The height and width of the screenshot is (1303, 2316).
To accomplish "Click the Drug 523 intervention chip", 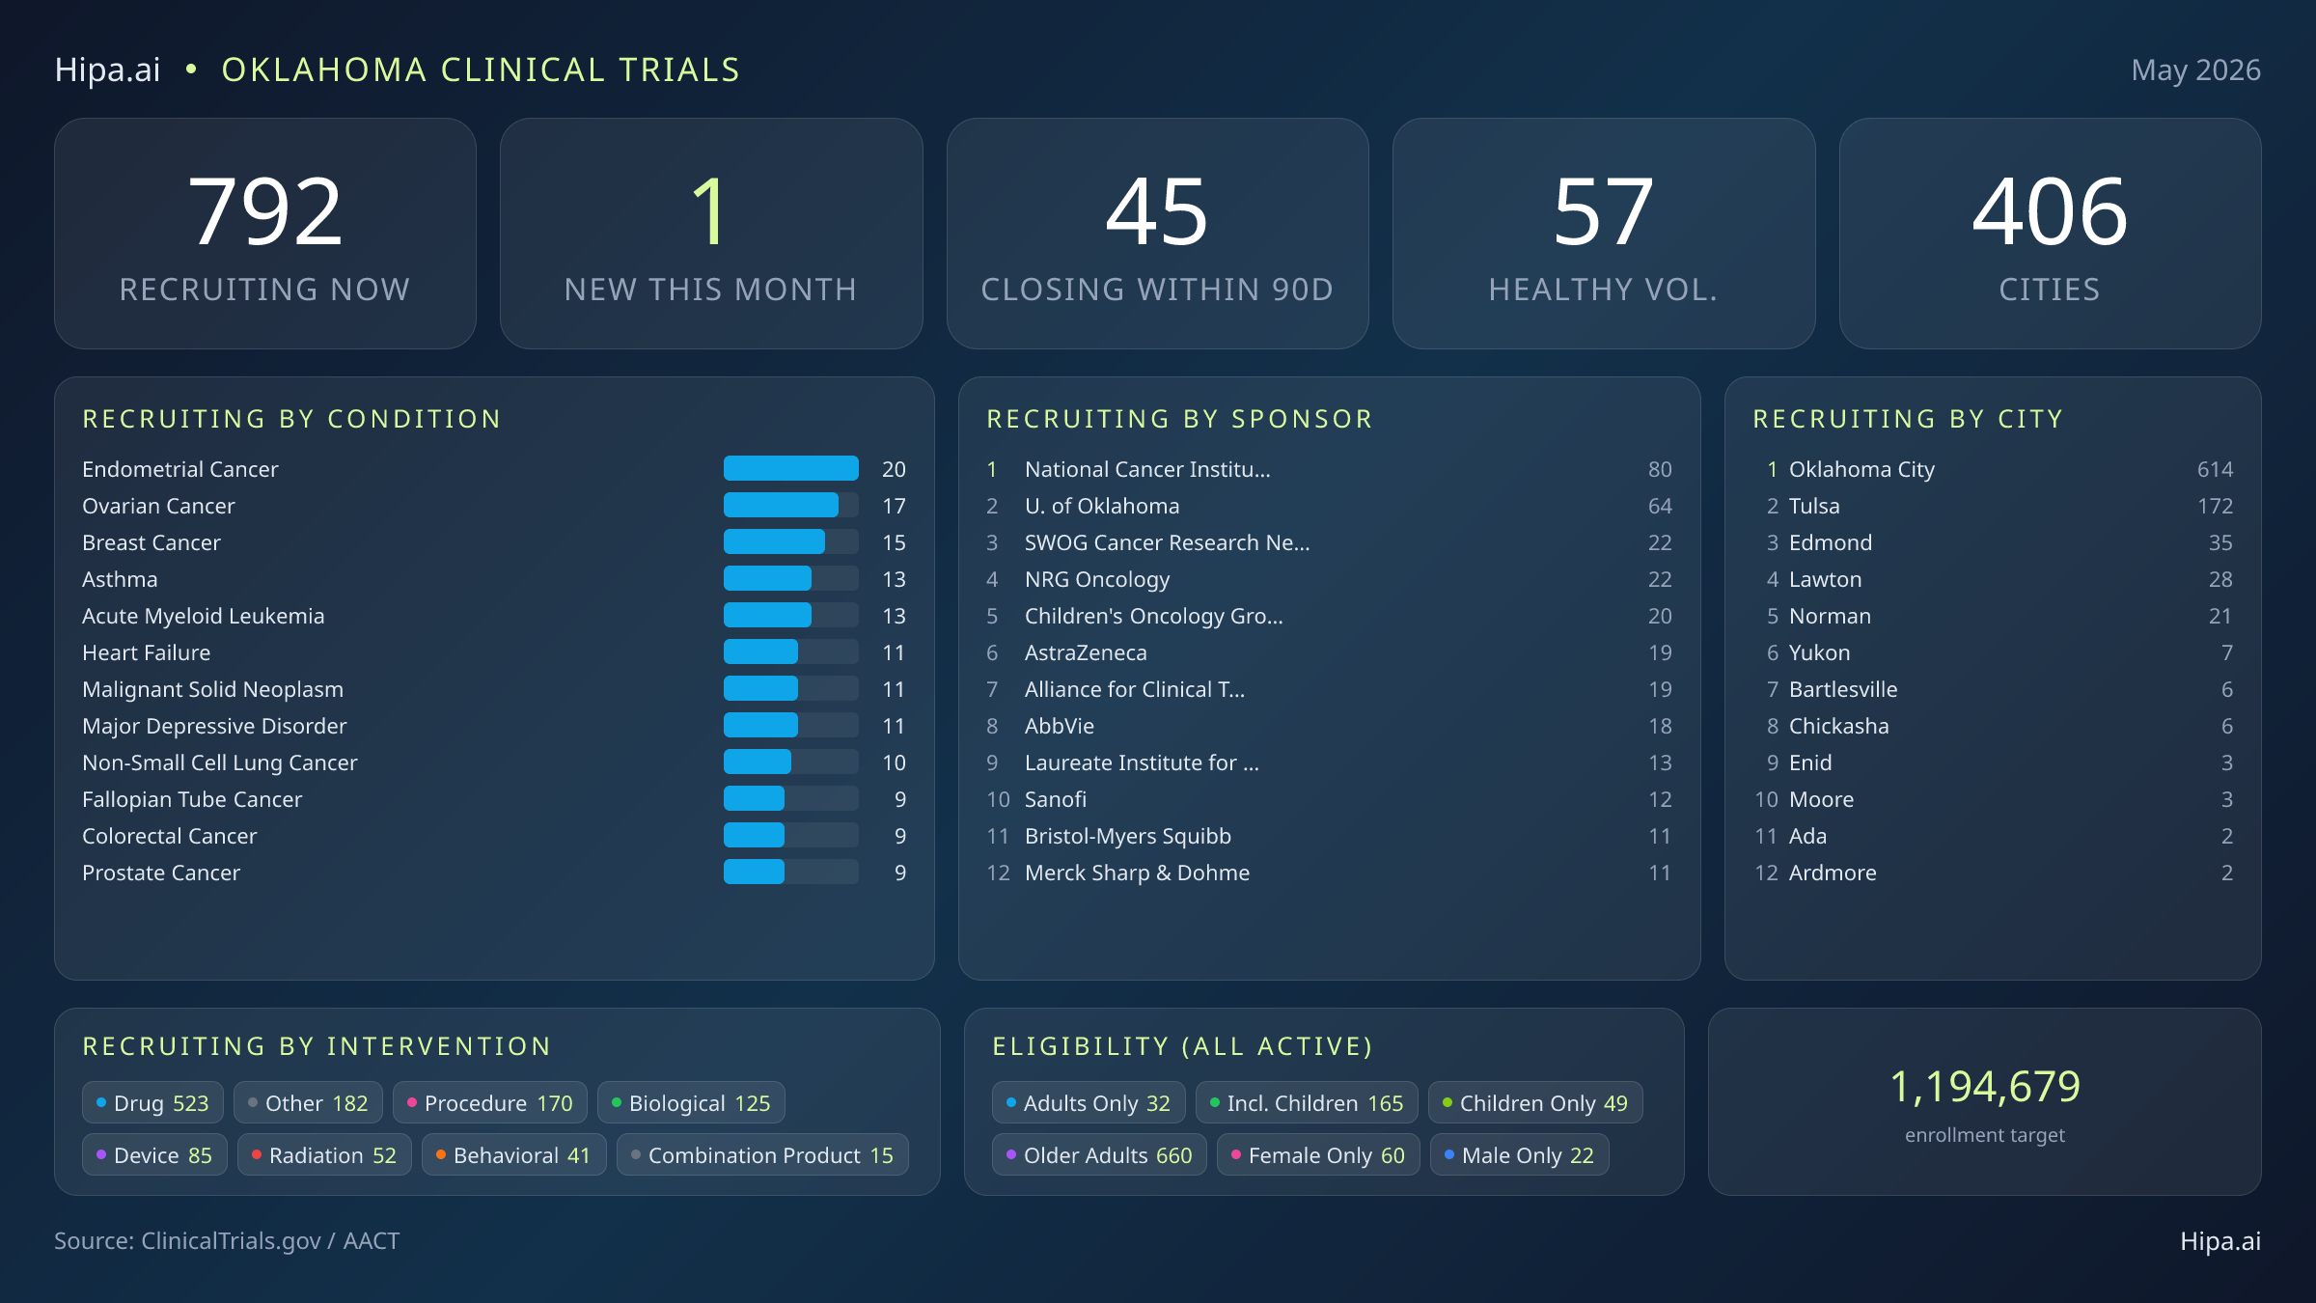I will [x=152, y=1103].
